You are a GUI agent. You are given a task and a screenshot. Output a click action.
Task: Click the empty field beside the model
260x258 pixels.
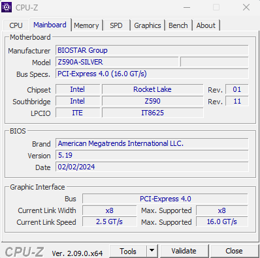tap(214, 62)
